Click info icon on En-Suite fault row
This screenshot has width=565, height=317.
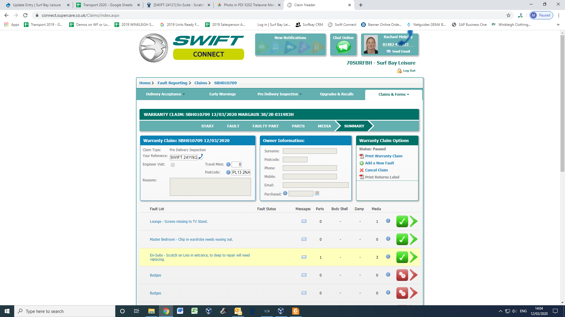coord(388,257)
